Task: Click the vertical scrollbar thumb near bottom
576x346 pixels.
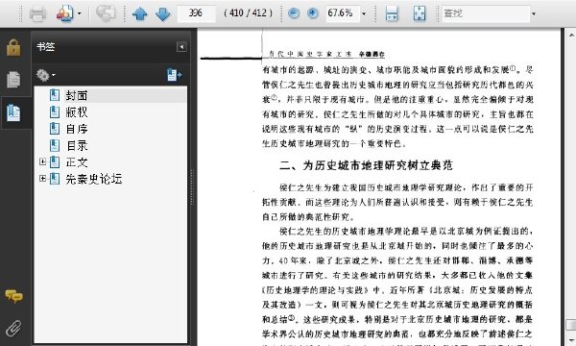Action: [x=571, y=326]
